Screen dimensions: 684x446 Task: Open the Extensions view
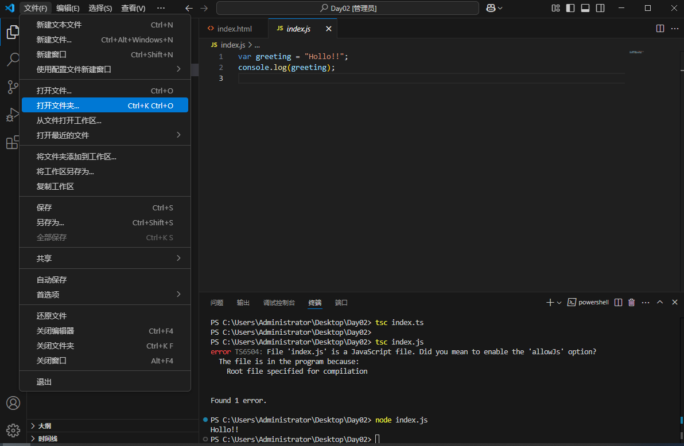pos(12,142)
